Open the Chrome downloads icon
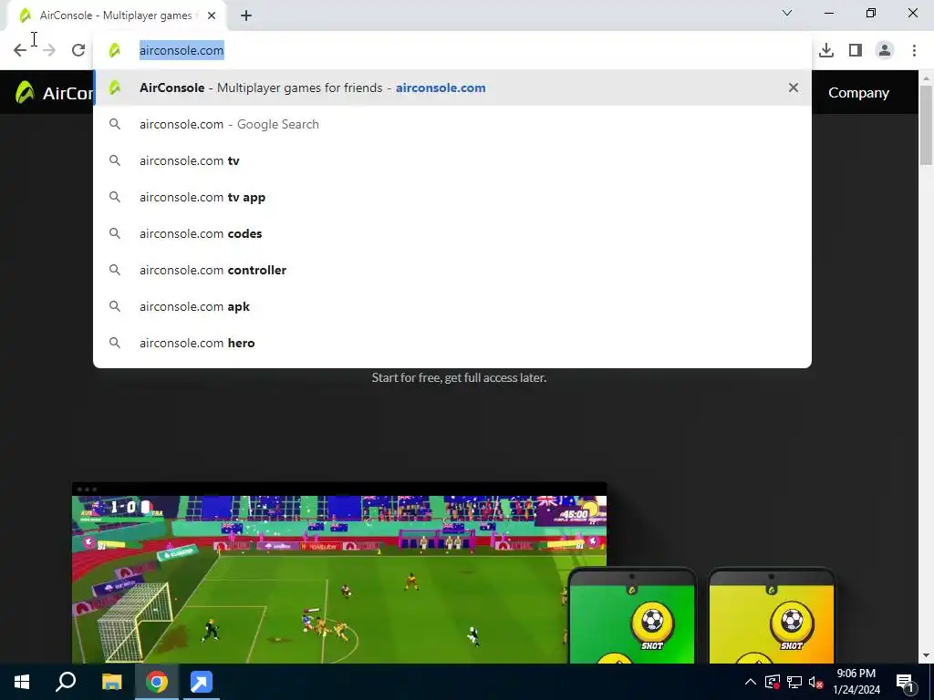 [x=826, y=50]
